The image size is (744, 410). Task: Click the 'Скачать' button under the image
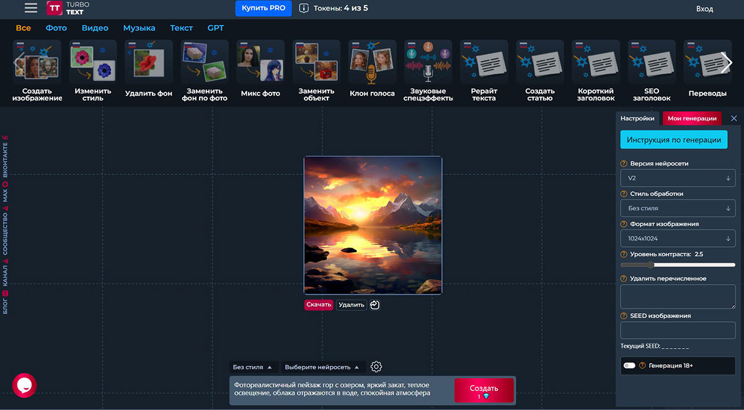click(319, 305)
